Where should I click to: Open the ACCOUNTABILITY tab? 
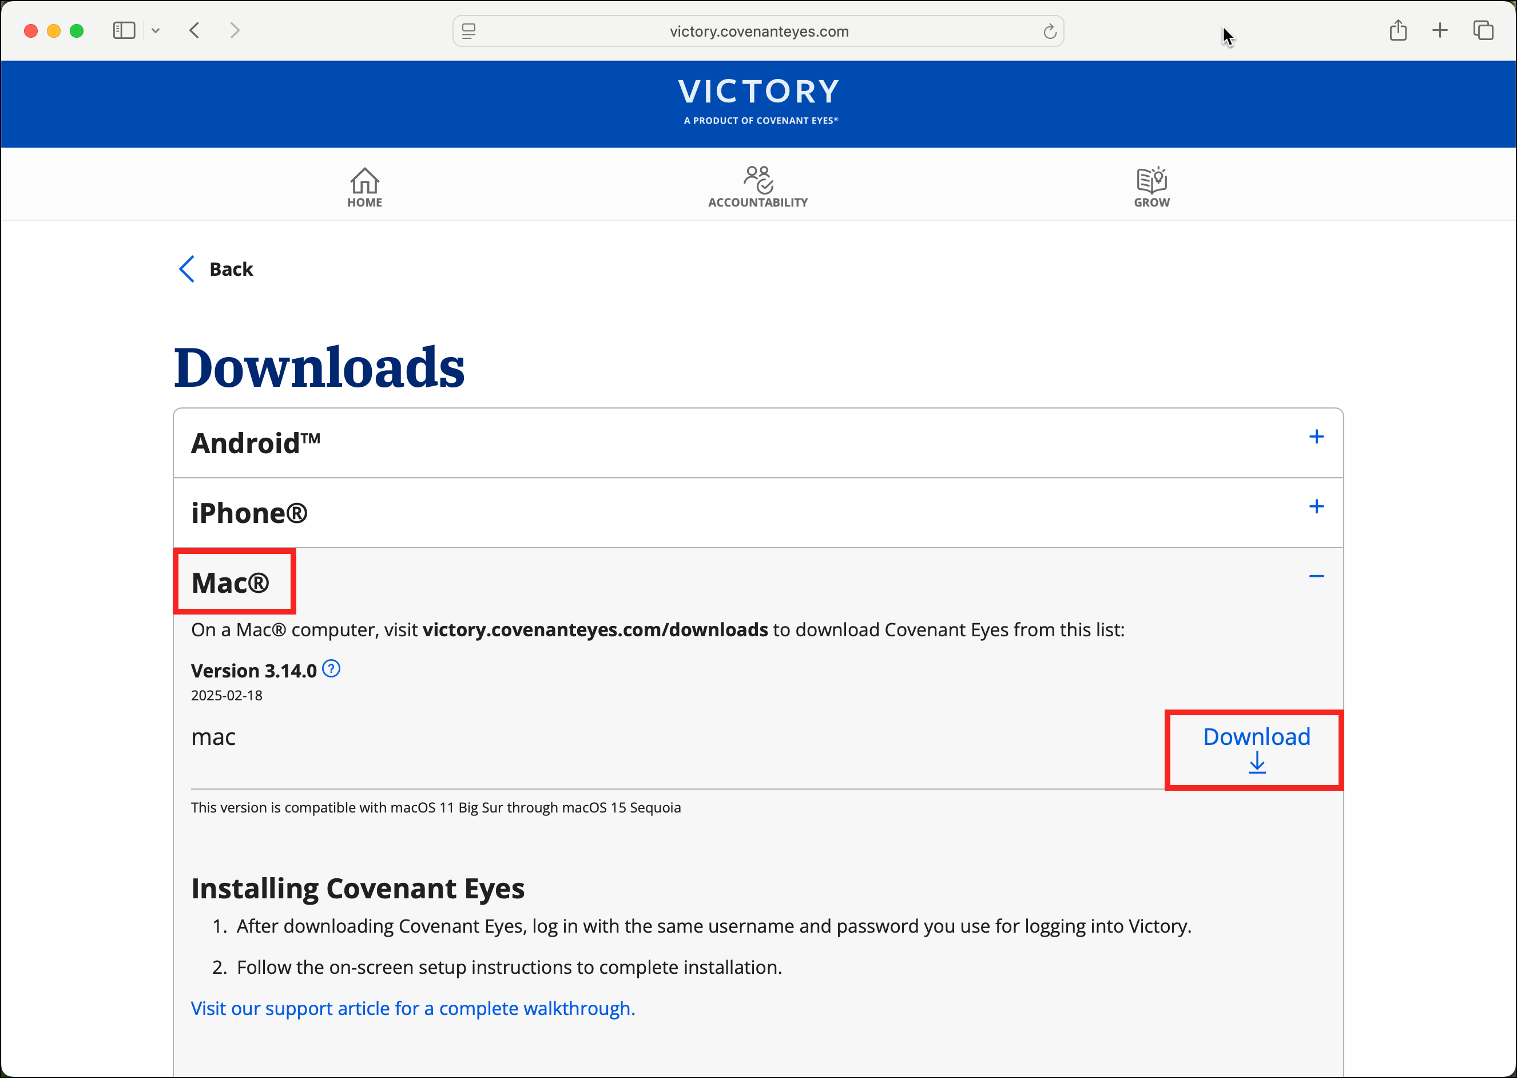(x=758, y=187)
